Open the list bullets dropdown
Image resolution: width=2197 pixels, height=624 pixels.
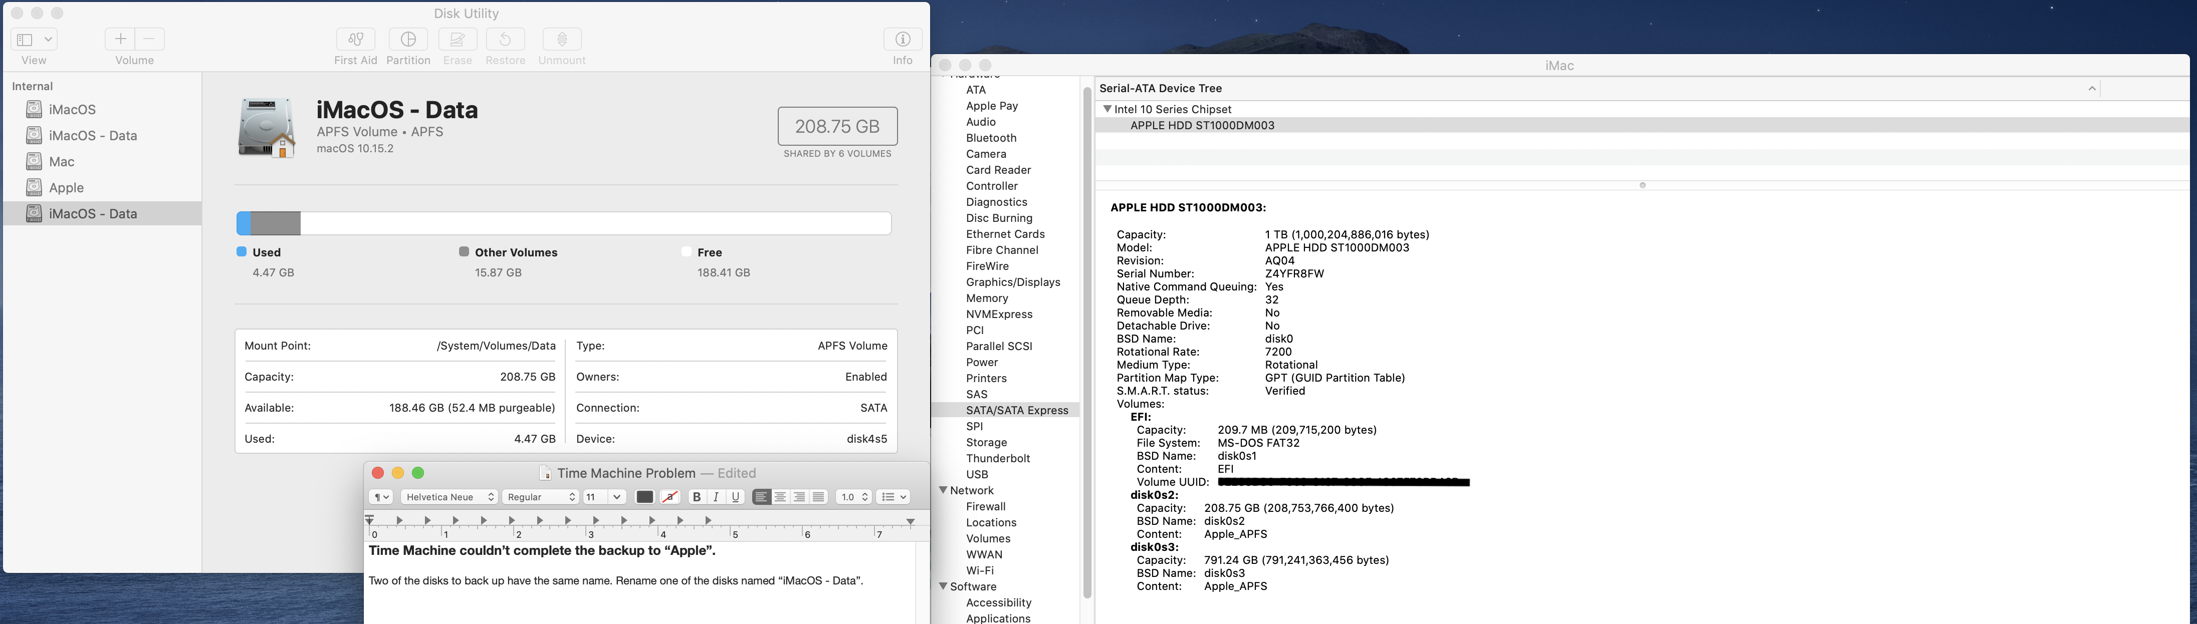point(893,497)
